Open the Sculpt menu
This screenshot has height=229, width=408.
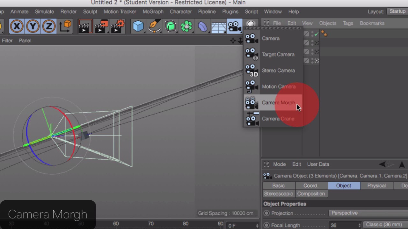[x=90, y=11]
